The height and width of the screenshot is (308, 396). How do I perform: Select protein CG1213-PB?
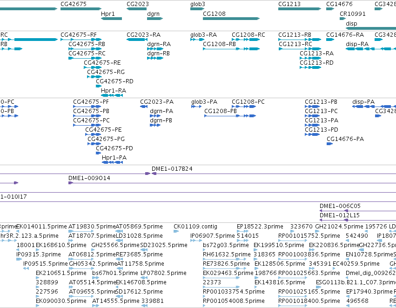pyautogui.click(x=321, y=102)
